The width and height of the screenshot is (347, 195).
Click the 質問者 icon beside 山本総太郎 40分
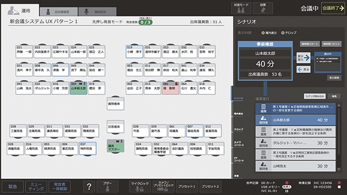[264, 120]
